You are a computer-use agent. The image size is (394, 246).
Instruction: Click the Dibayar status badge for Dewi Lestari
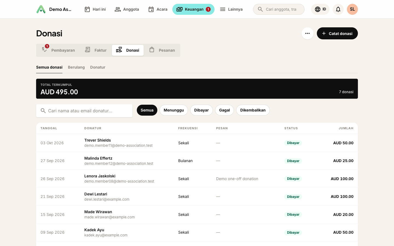(x=293, y=197)
